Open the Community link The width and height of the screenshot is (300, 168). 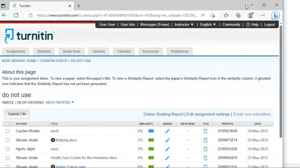point(231,24)
